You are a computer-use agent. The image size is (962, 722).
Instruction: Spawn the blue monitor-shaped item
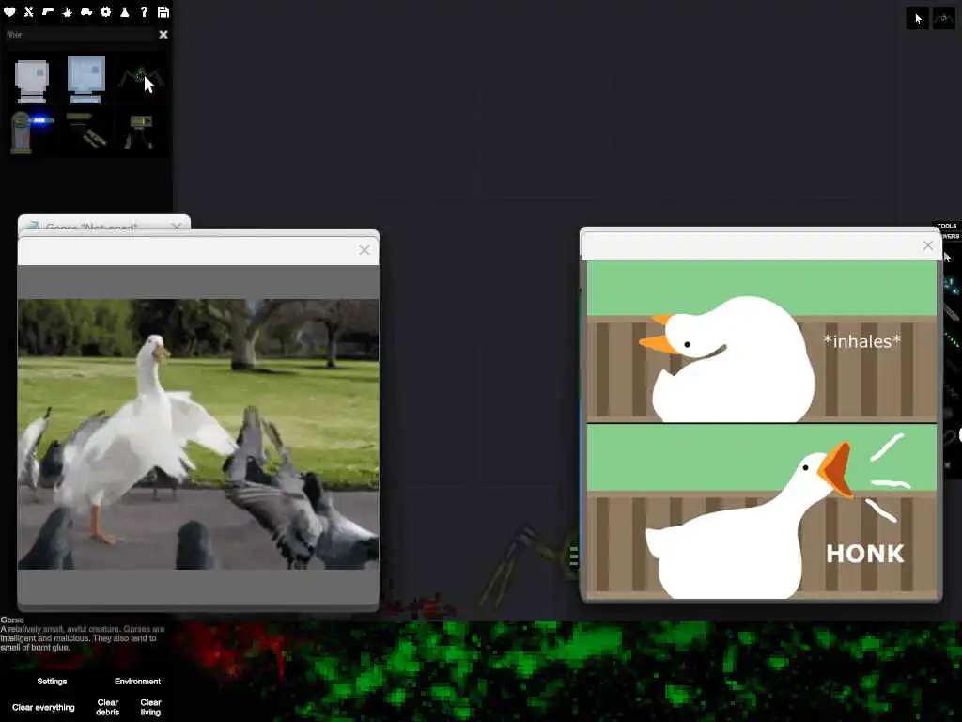point(85,79)
